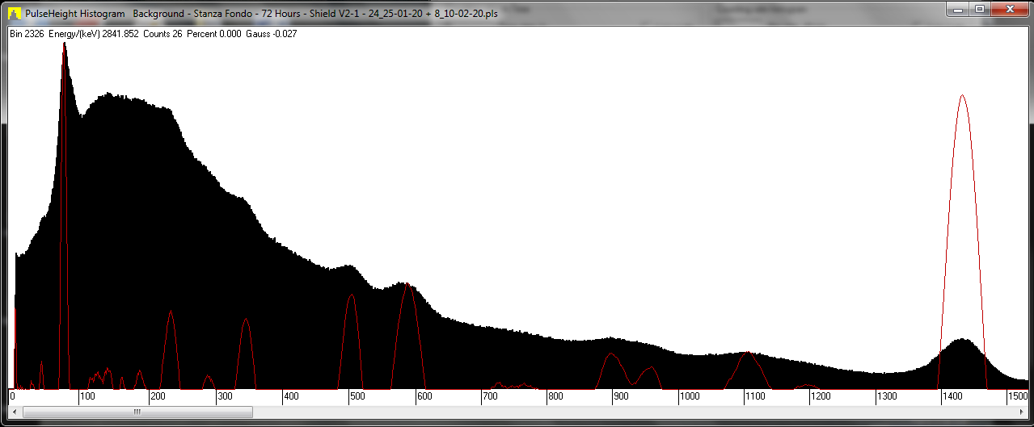This screenshot has height=427, width=1034.
Task: Click the '600' axis label
Action: coord(424,396)
